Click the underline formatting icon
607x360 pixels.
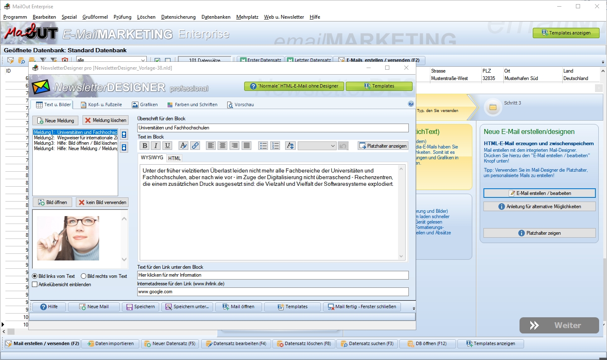pyautogui.click(x=168, y=146)
